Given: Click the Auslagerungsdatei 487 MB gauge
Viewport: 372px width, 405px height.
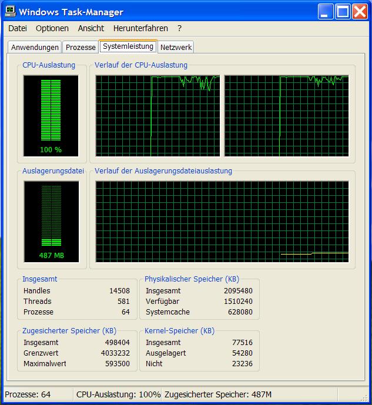Looking at the screenshot, I should coord(51,222).
